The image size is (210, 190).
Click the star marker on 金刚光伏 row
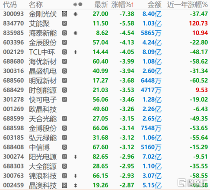pyautogui.click(x=76, y=14)
